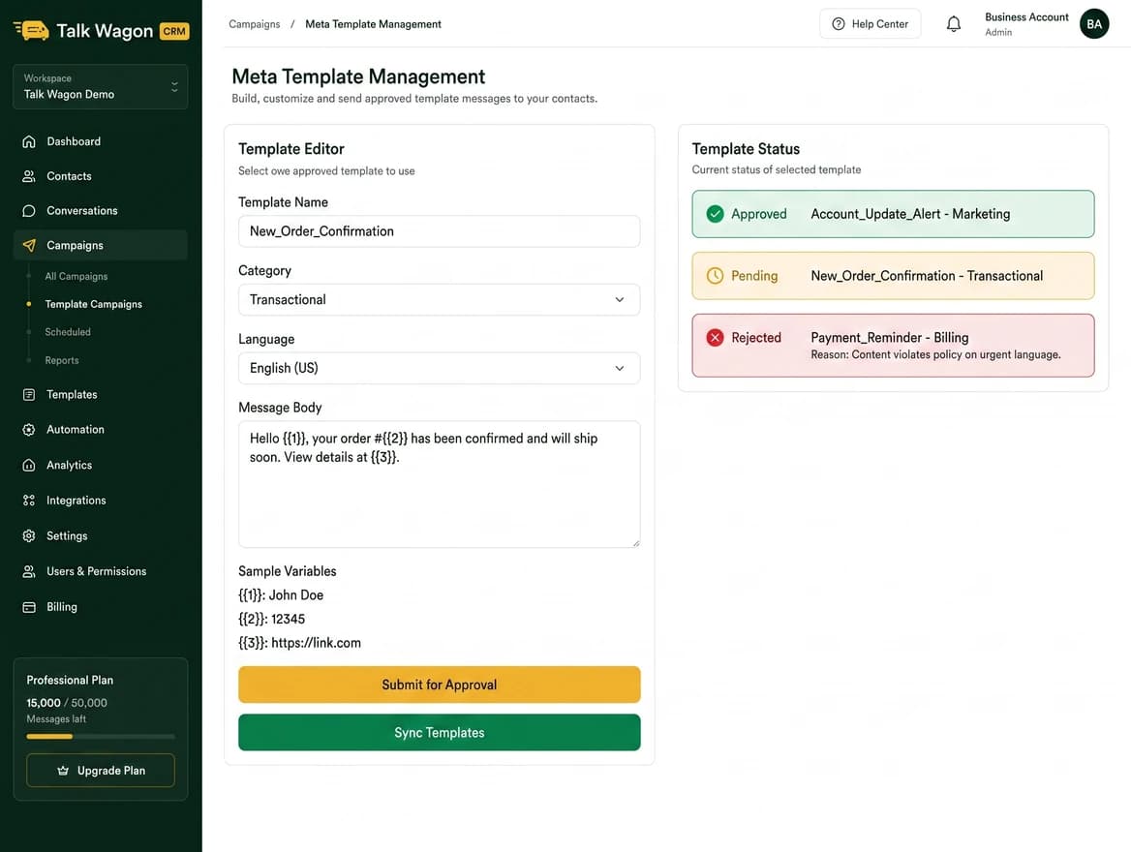Click the Upgrade Plan button
This screenshot has height=852, width=1131.
pyautogui.click(x=101, y=771)
